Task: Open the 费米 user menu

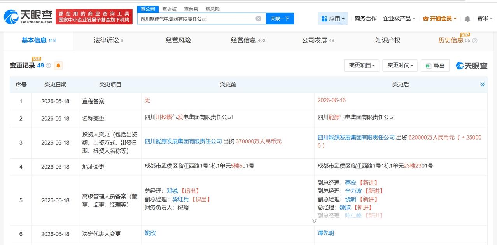Action: [485, 18]
